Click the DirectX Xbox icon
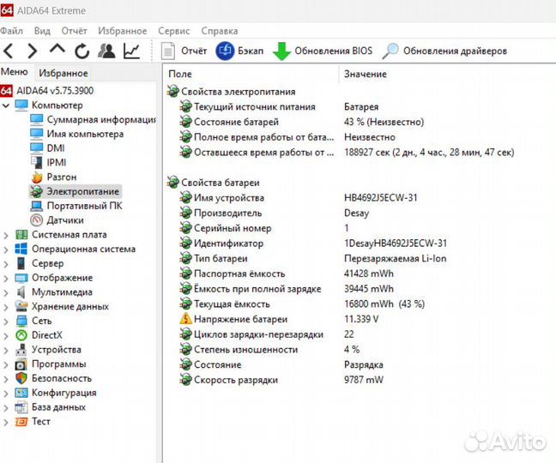Screen dimensions: 556x463 click(x=21, y=335)
